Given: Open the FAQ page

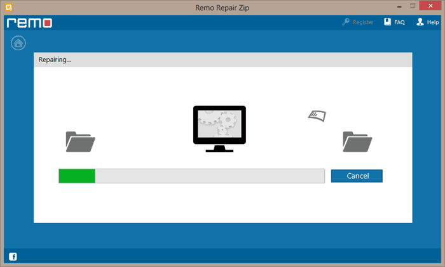Looking at the screenshot, I should pyautogui.click(x=395, y=22).
